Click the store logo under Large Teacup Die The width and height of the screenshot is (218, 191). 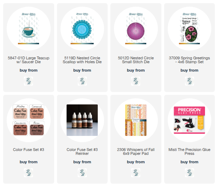point(28,81)
